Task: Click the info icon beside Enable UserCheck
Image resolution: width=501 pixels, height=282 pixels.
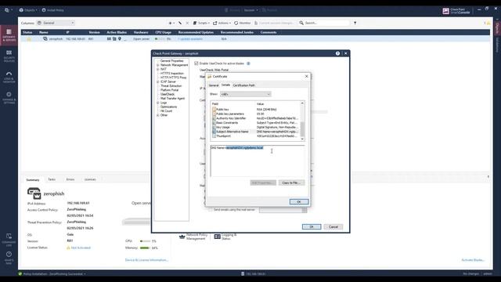Action: tap(248, 63)
